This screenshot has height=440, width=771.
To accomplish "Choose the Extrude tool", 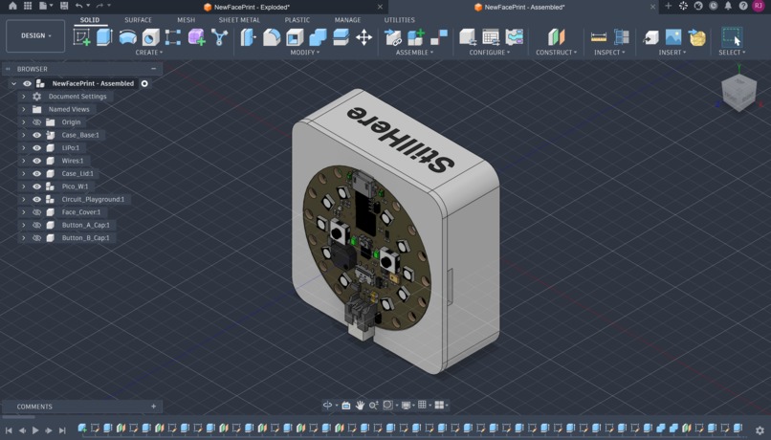I will pyautogui.click(x=104, y=37).
